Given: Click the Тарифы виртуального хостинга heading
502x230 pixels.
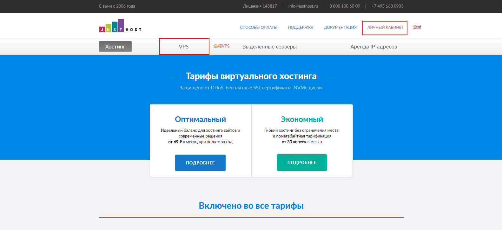Looking at the screenshot, I should click(x=251, y=76).
